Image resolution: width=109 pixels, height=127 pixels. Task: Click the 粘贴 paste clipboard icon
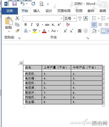coord(9,21)
